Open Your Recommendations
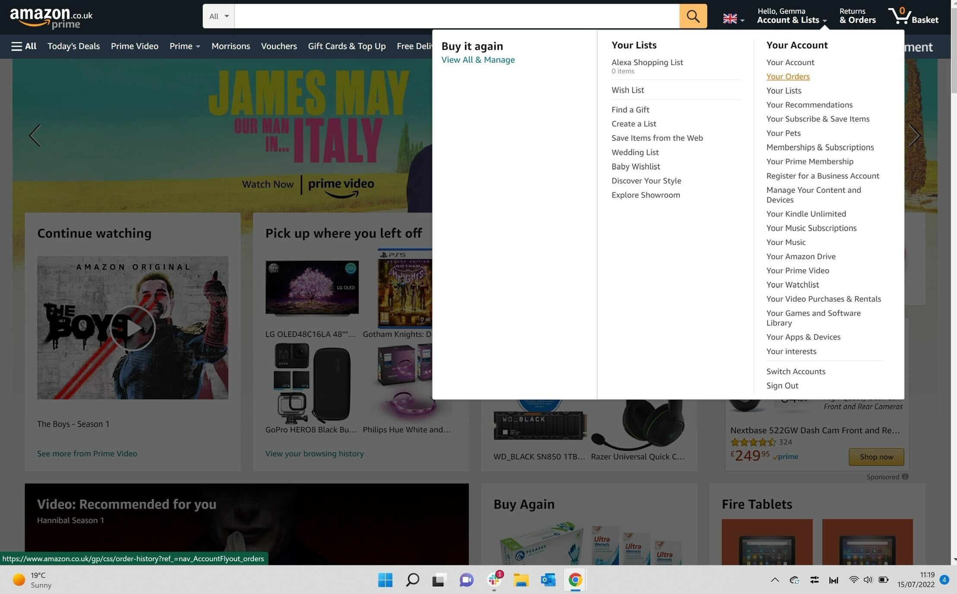The width and height of the screenshot is (957, 594). point(809,105)
